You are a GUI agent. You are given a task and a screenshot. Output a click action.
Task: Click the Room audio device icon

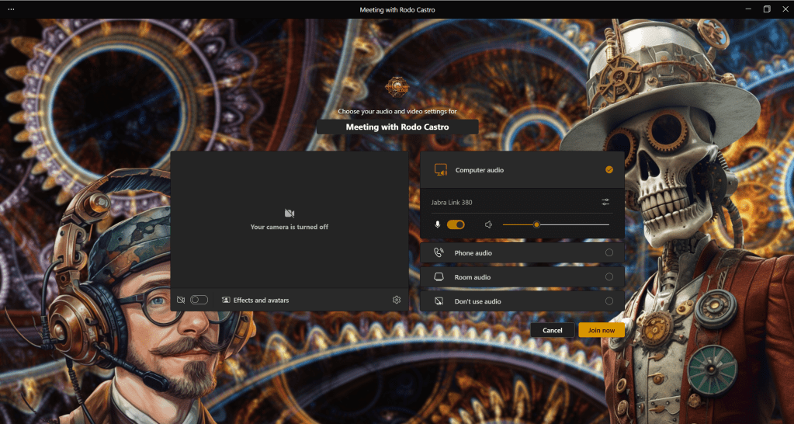click(439, 277)
